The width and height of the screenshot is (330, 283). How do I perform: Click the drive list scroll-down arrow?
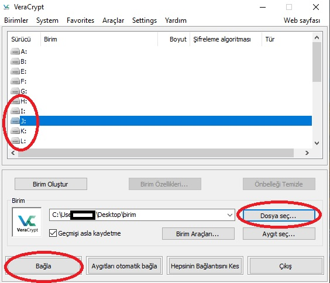pyautogui.click(x=317, y=143)
